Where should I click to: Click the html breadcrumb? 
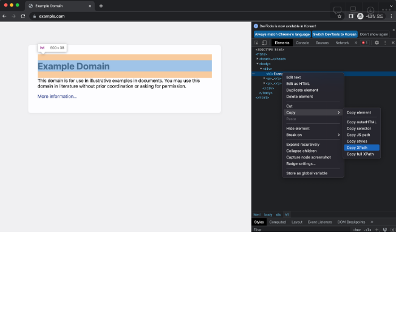257,214
